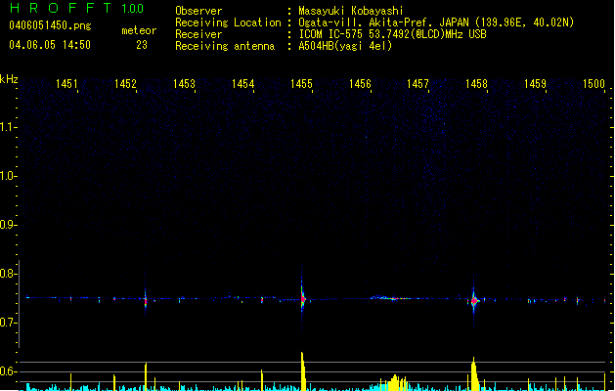This screenshot has width=615, height=391.
Task: Click the 1458 time axis label
Action: (476, 84)
